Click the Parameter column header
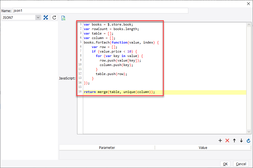This screenshot has height=168, width=253. tap(107, 147)
